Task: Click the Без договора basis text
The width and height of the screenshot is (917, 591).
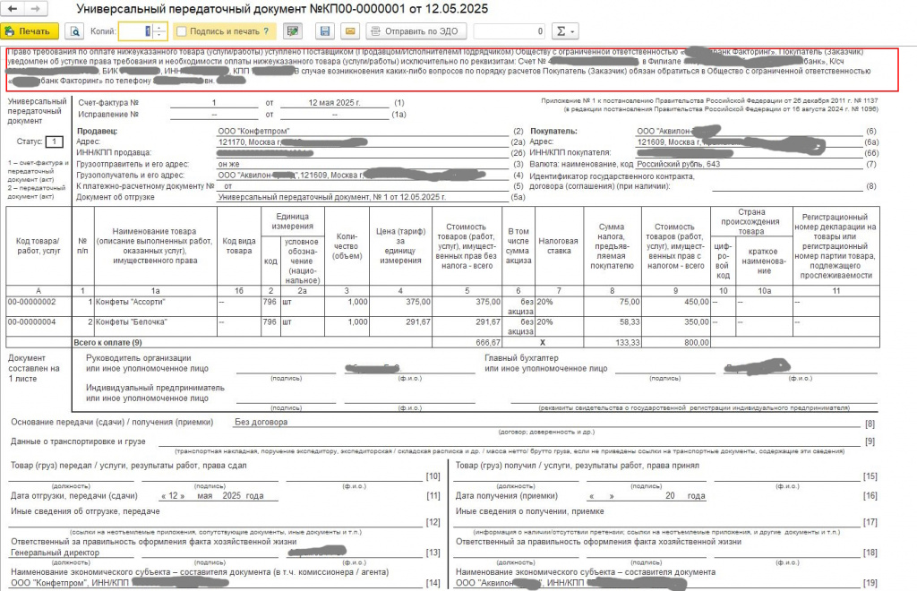Action: point(261,422)
